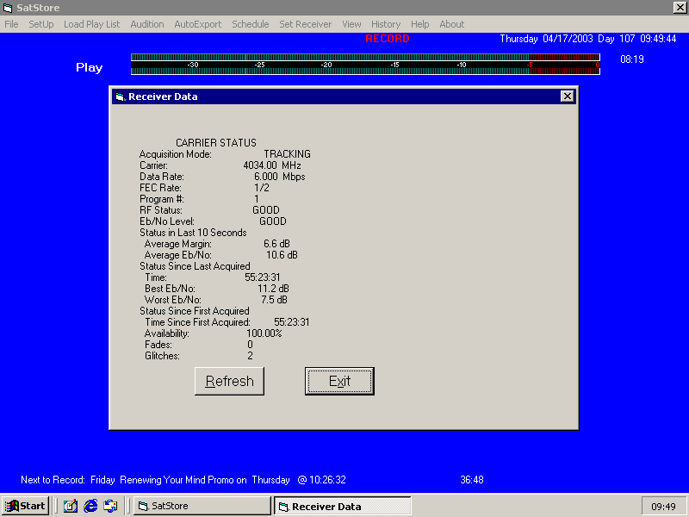Open the View menu
The height and width of the screenshot is (517, 689).
pyautogui.click(x=351, y=24)
